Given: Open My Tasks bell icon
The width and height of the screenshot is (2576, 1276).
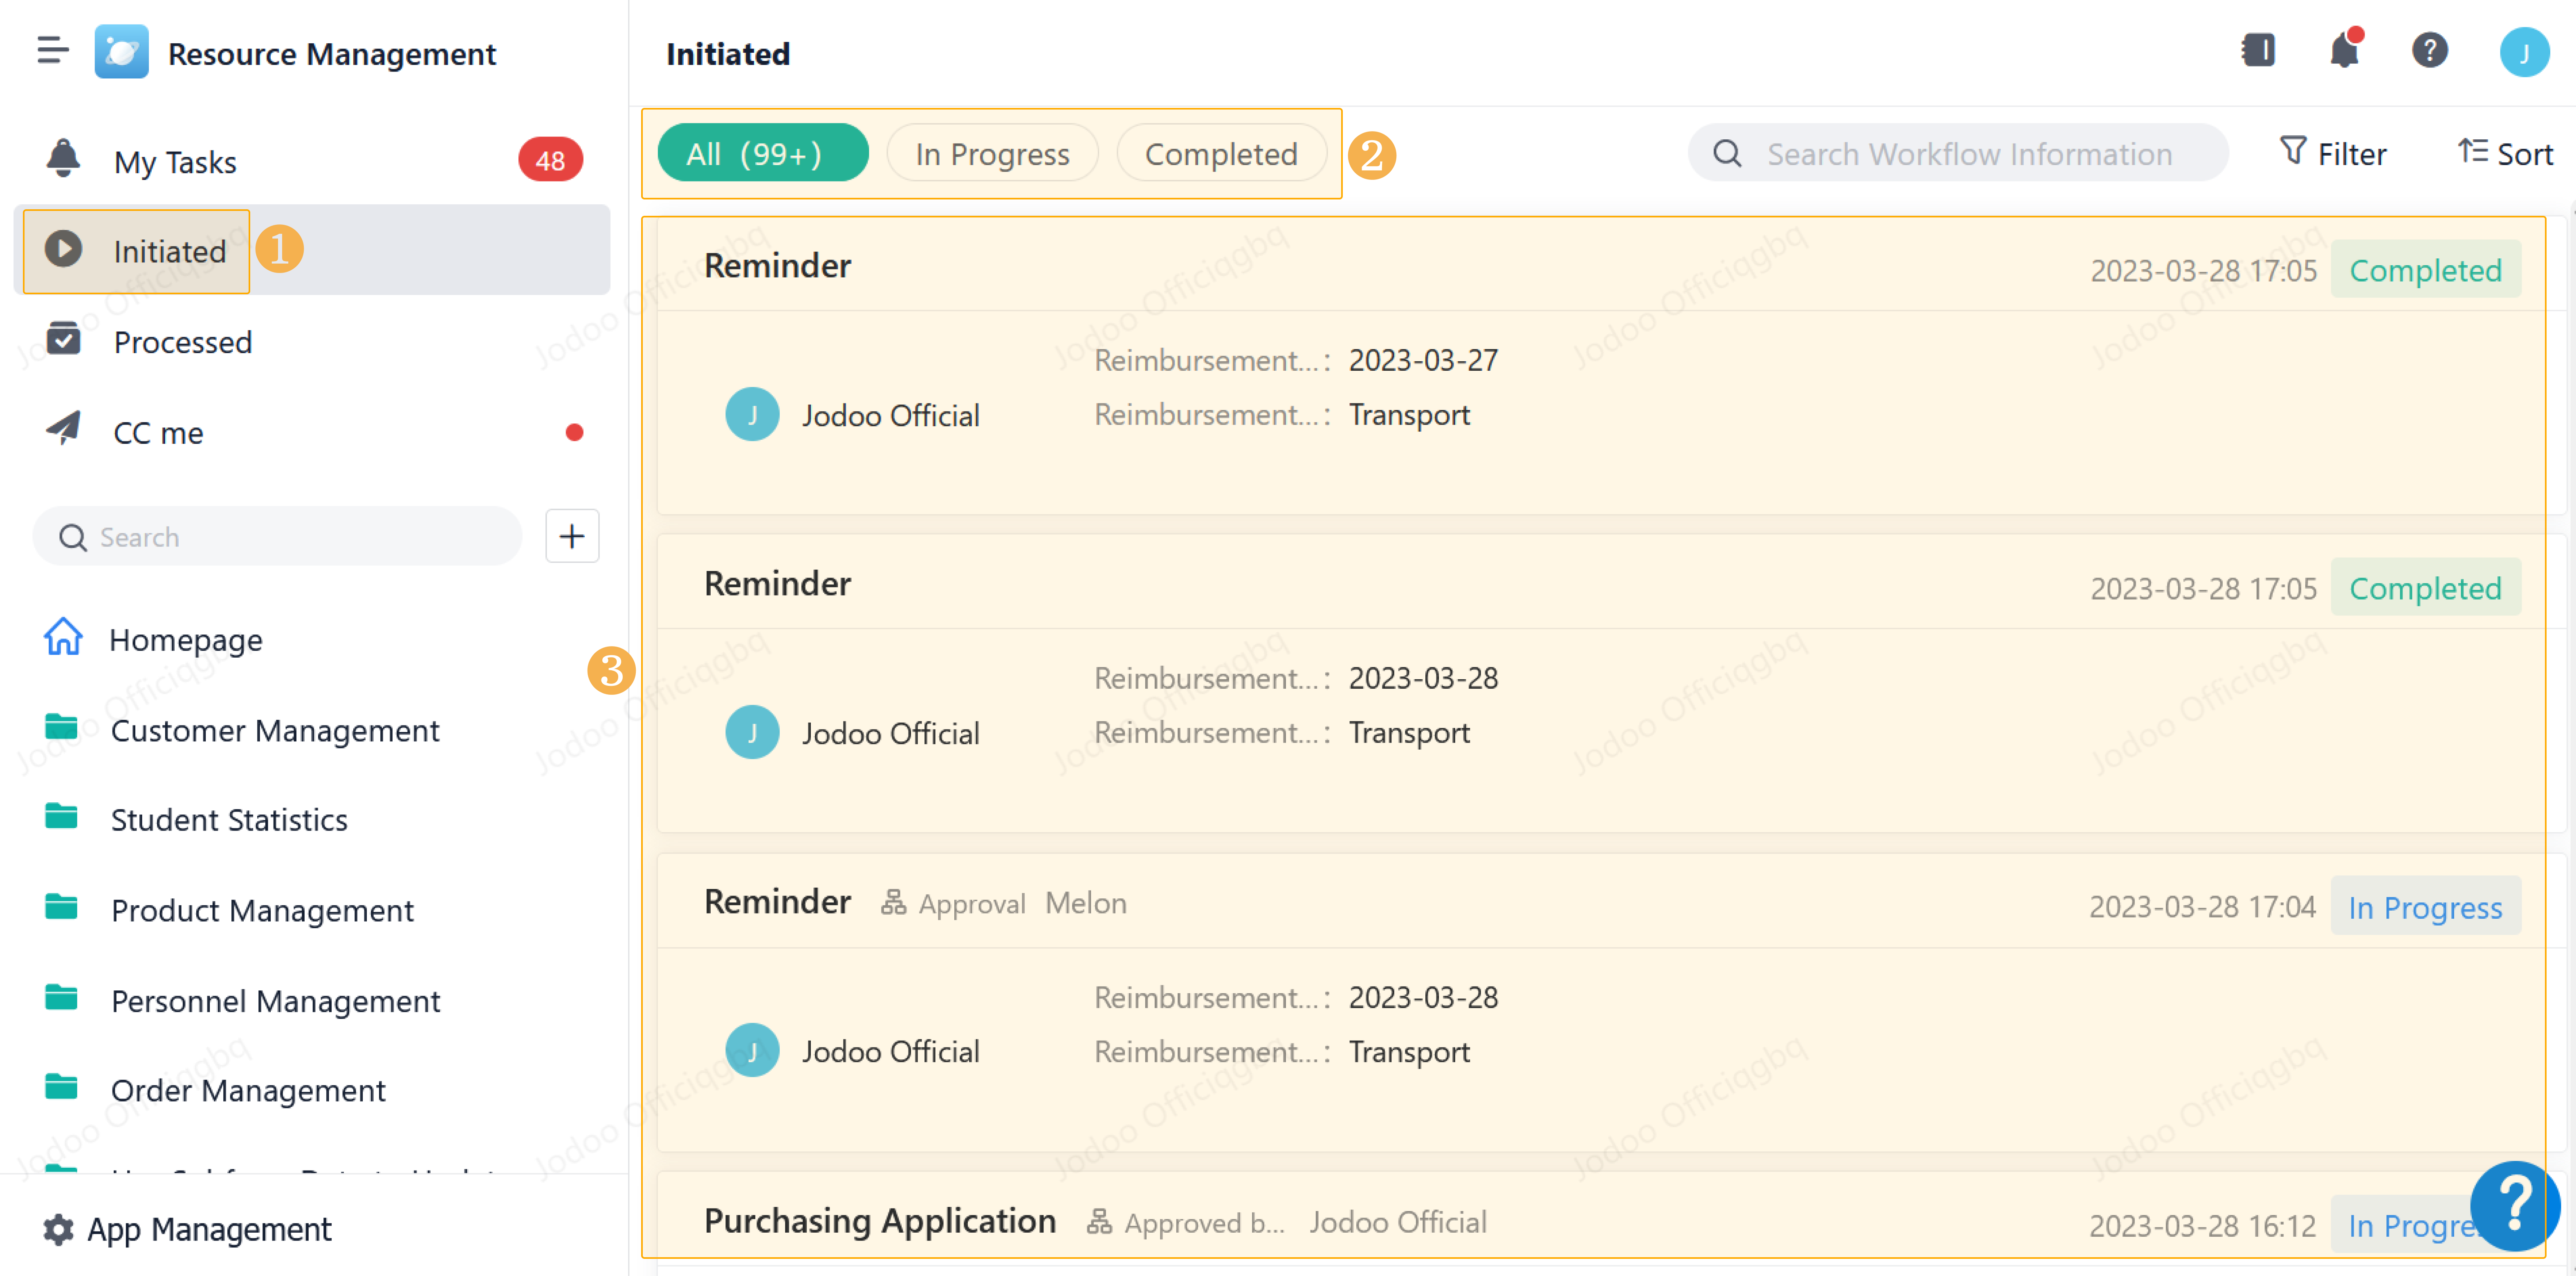Looking at the screenshot, I should click(63, 160).
